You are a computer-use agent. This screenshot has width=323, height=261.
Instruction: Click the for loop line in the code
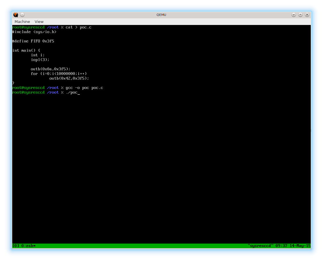tap(59, 74)
